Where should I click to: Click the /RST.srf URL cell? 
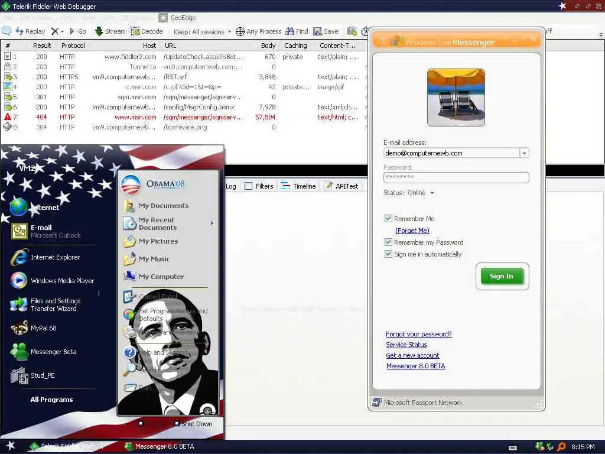(175, 77)
